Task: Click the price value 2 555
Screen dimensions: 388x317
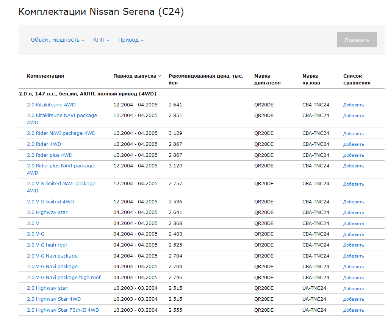Action: tap(175, 310)
